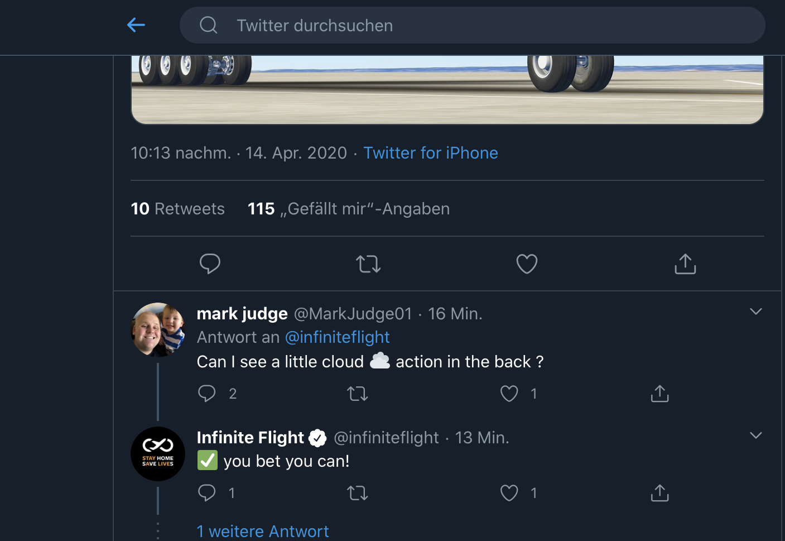Share the main tweet

pyautogui.click(x=685, y=264)
